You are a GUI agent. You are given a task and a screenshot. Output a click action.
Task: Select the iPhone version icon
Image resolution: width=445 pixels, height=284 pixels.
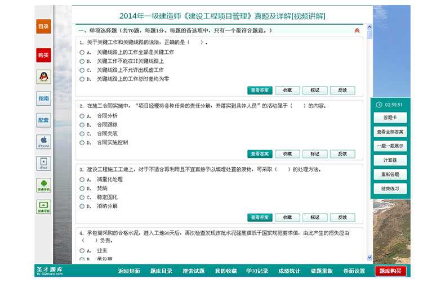pos(43,141)
